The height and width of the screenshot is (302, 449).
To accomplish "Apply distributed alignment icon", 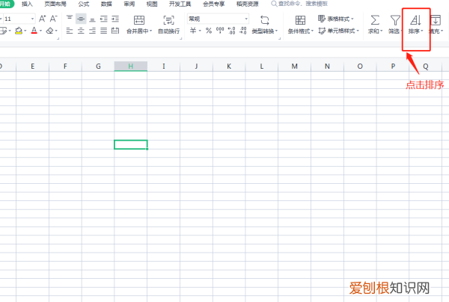I will coord(115,31).
